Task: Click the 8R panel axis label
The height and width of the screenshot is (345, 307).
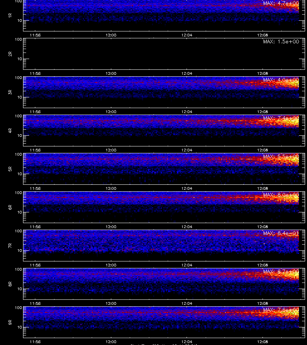Action: tap(10, 284)
